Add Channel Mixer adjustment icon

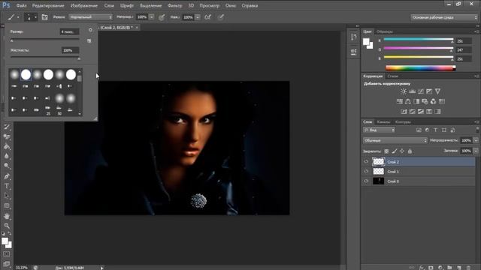(433, 101)
